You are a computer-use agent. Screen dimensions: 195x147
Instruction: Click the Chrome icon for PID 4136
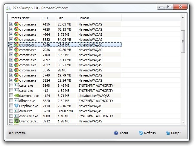tap(16, 24)
